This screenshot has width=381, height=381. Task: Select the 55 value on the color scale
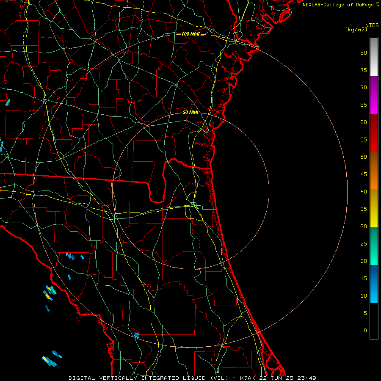point(364,139)
